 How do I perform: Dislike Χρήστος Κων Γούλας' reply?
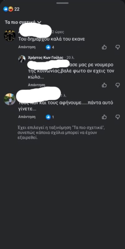tap(118, 85)
